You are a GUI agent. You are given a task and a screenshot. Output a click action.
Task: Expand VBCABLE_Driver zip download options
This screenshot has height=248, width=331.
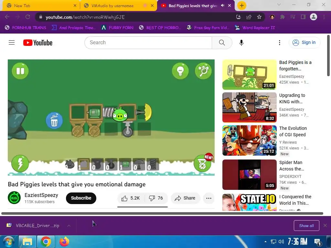[69, 226]
